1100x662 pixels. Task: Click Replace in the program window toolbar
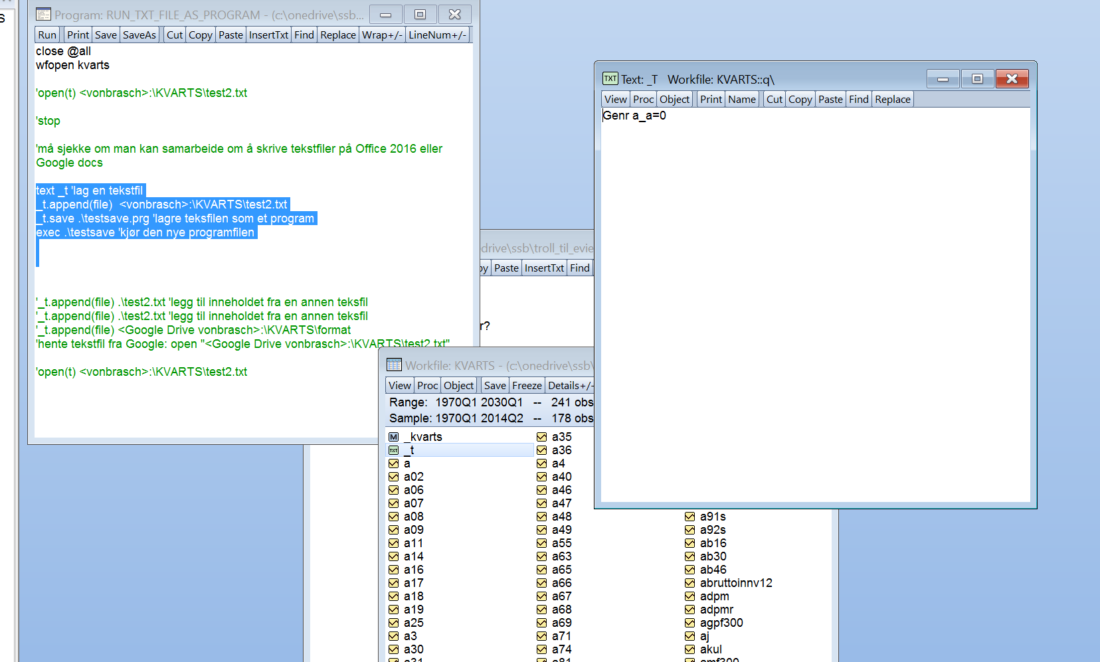(338, 35)
